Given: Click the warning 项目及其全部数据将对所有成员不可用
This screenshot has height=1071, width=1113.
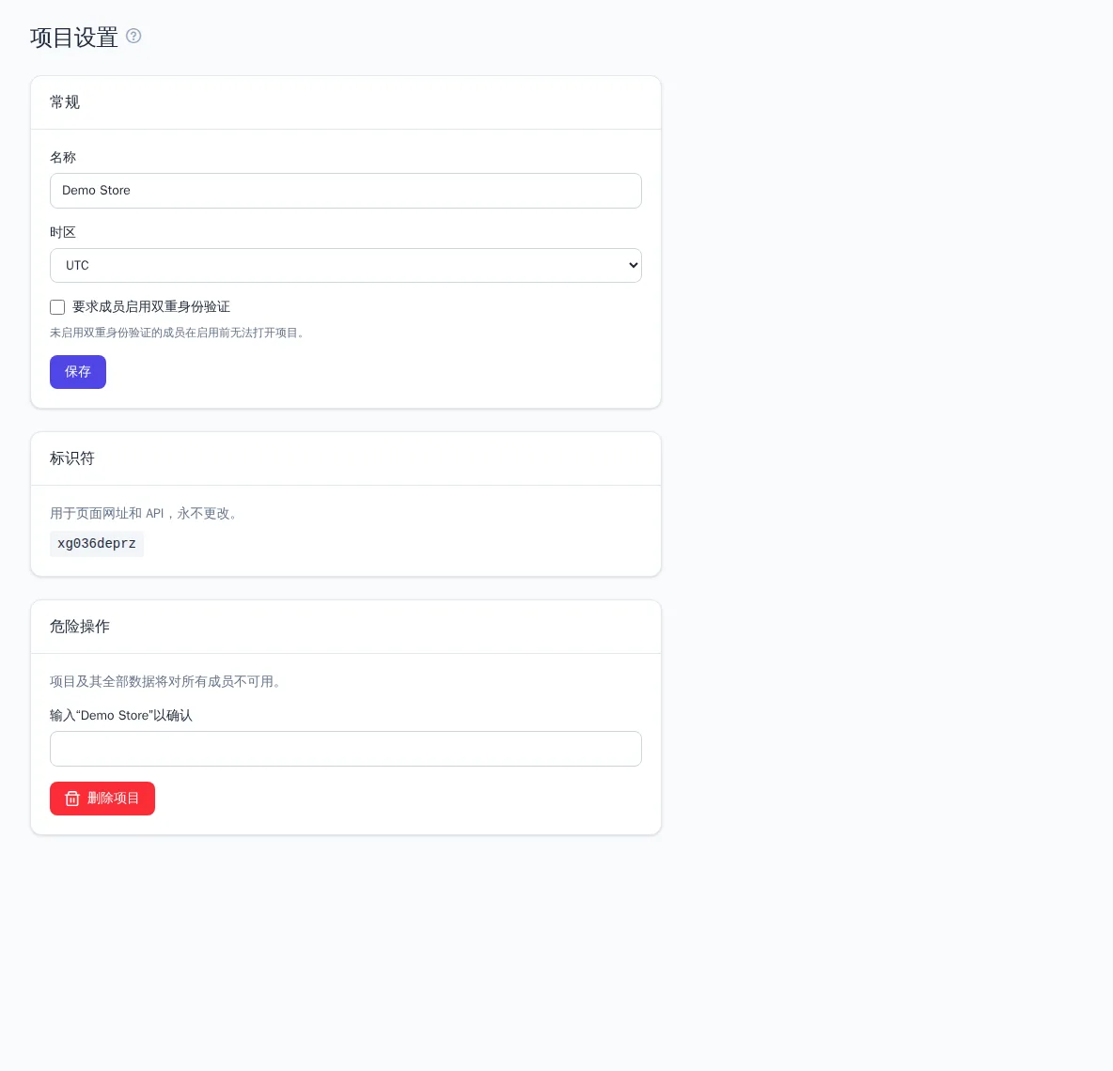Looking at the screenshot, I should click(x=166, y=682).
